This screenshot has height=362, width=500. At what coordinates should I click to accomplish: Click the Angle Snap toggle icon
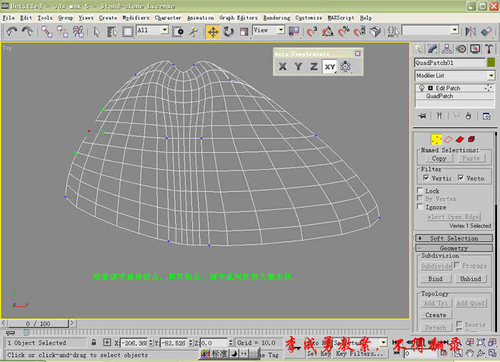328,31
